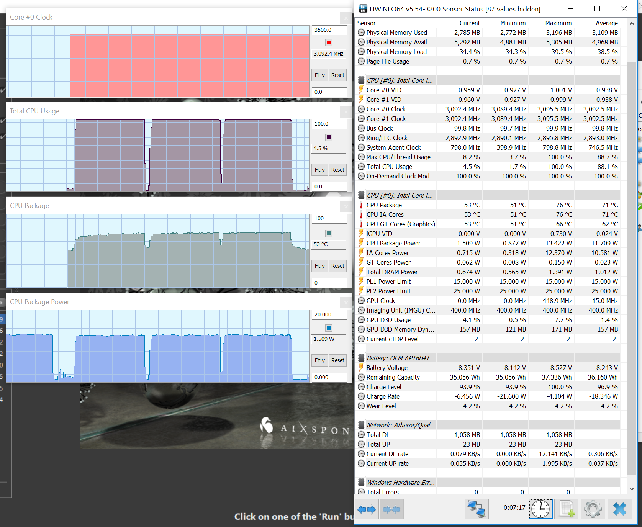The height and width of the screenshot is (527, 642).
Task: Select the Current cTDP Level row
Action: 488,339
